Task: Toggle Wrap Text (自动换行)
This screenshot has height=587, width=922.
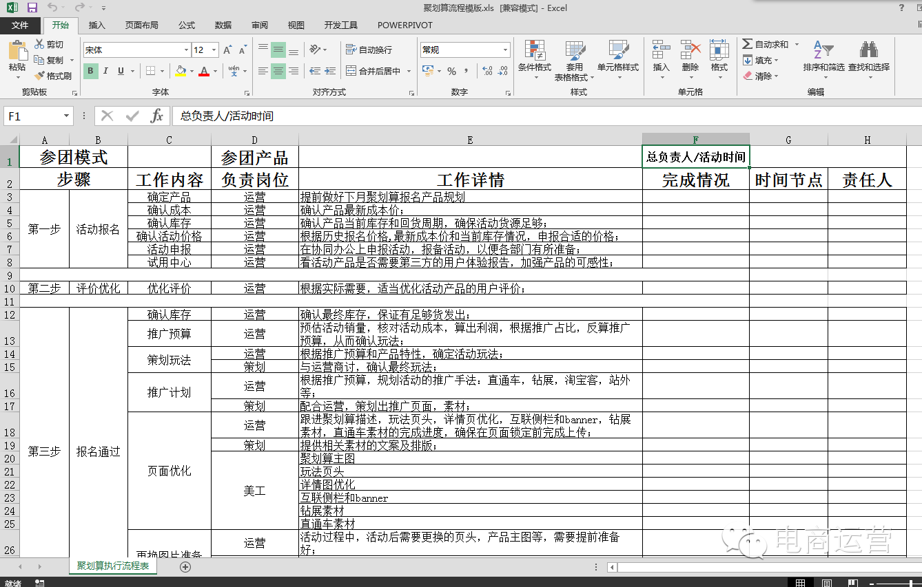Action: coord(369,50)
